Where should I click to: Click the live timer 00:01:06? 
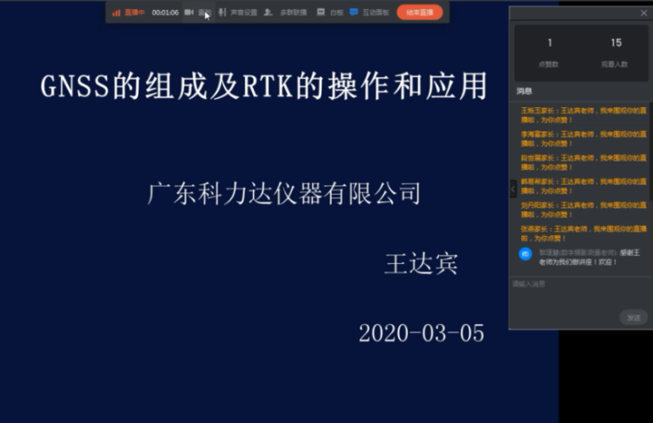pos(165,13)
